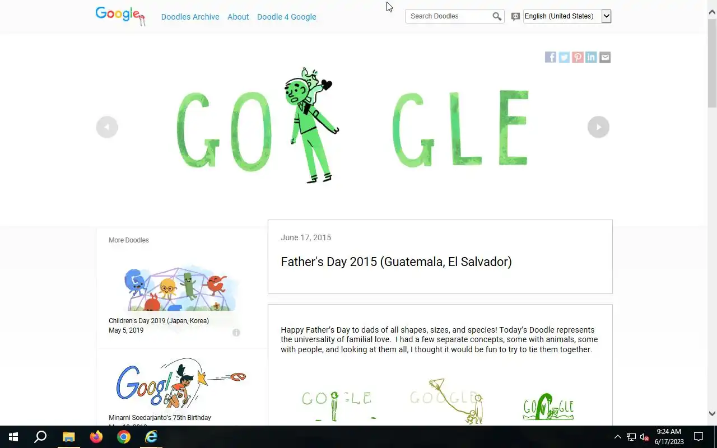Open Internet Explorer in the taskbar
The width and height of the screenshot is (717, 448).
click(151, 437)
